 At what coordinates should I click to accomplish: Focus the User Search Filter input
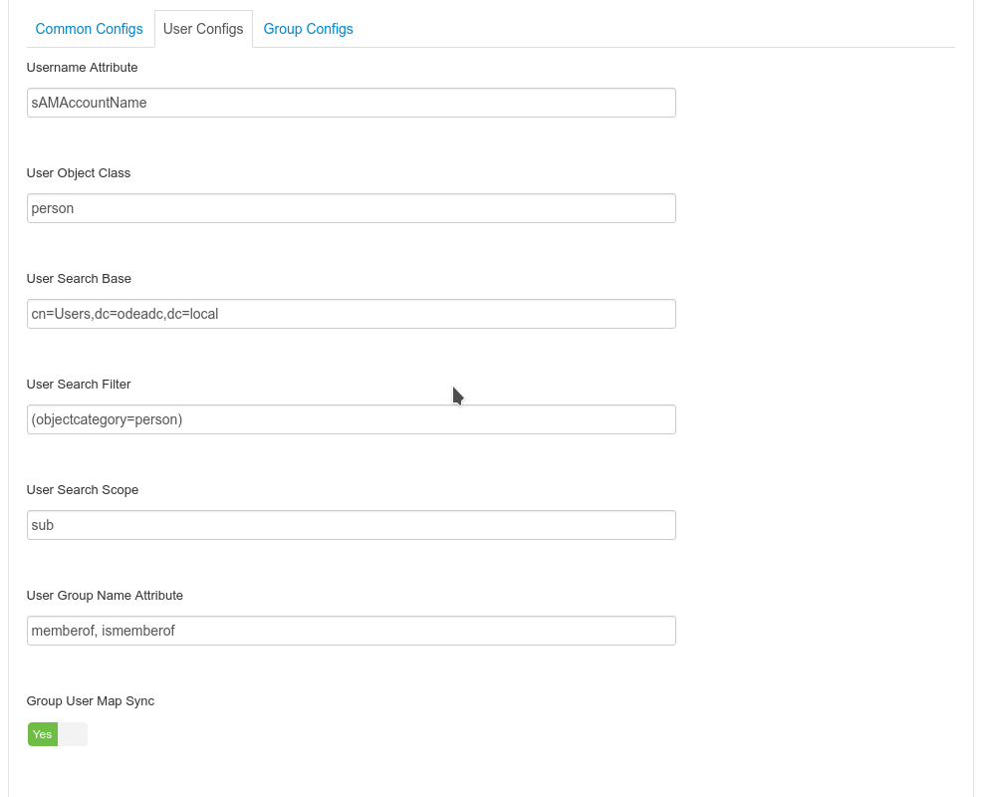pyautogui.click(x=351, y=419)
